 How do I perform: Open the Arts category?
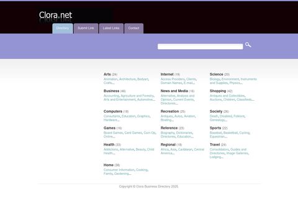click(x=107, y=74)
